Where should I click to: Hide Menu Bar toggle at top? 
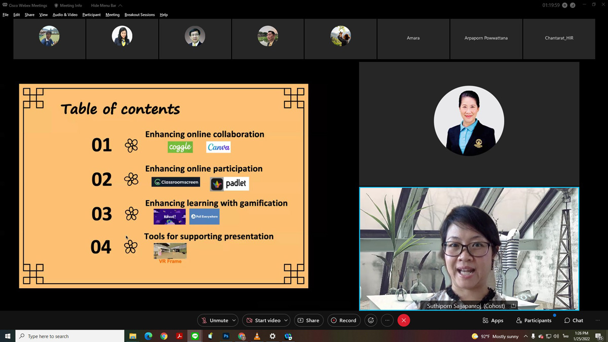click(x=106, y=6)
